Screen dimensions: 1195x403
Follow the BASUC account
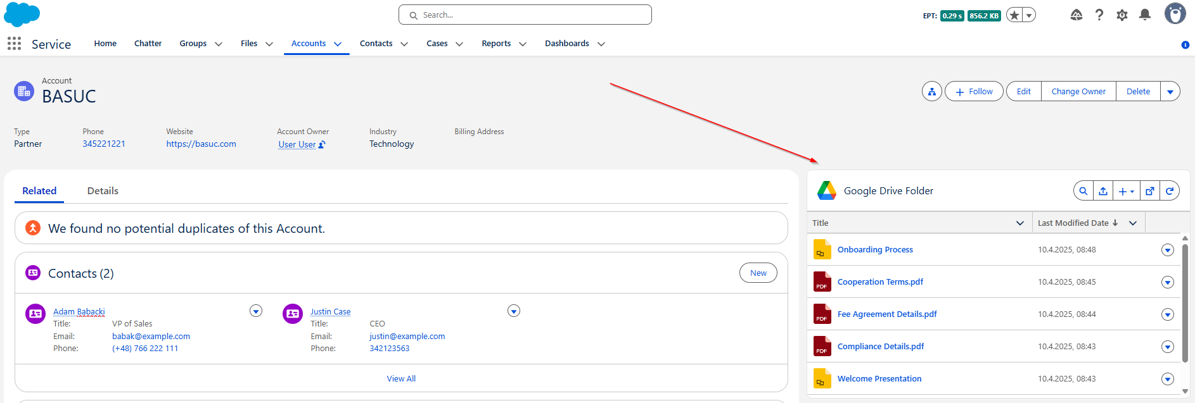click(x=974, y=92)
